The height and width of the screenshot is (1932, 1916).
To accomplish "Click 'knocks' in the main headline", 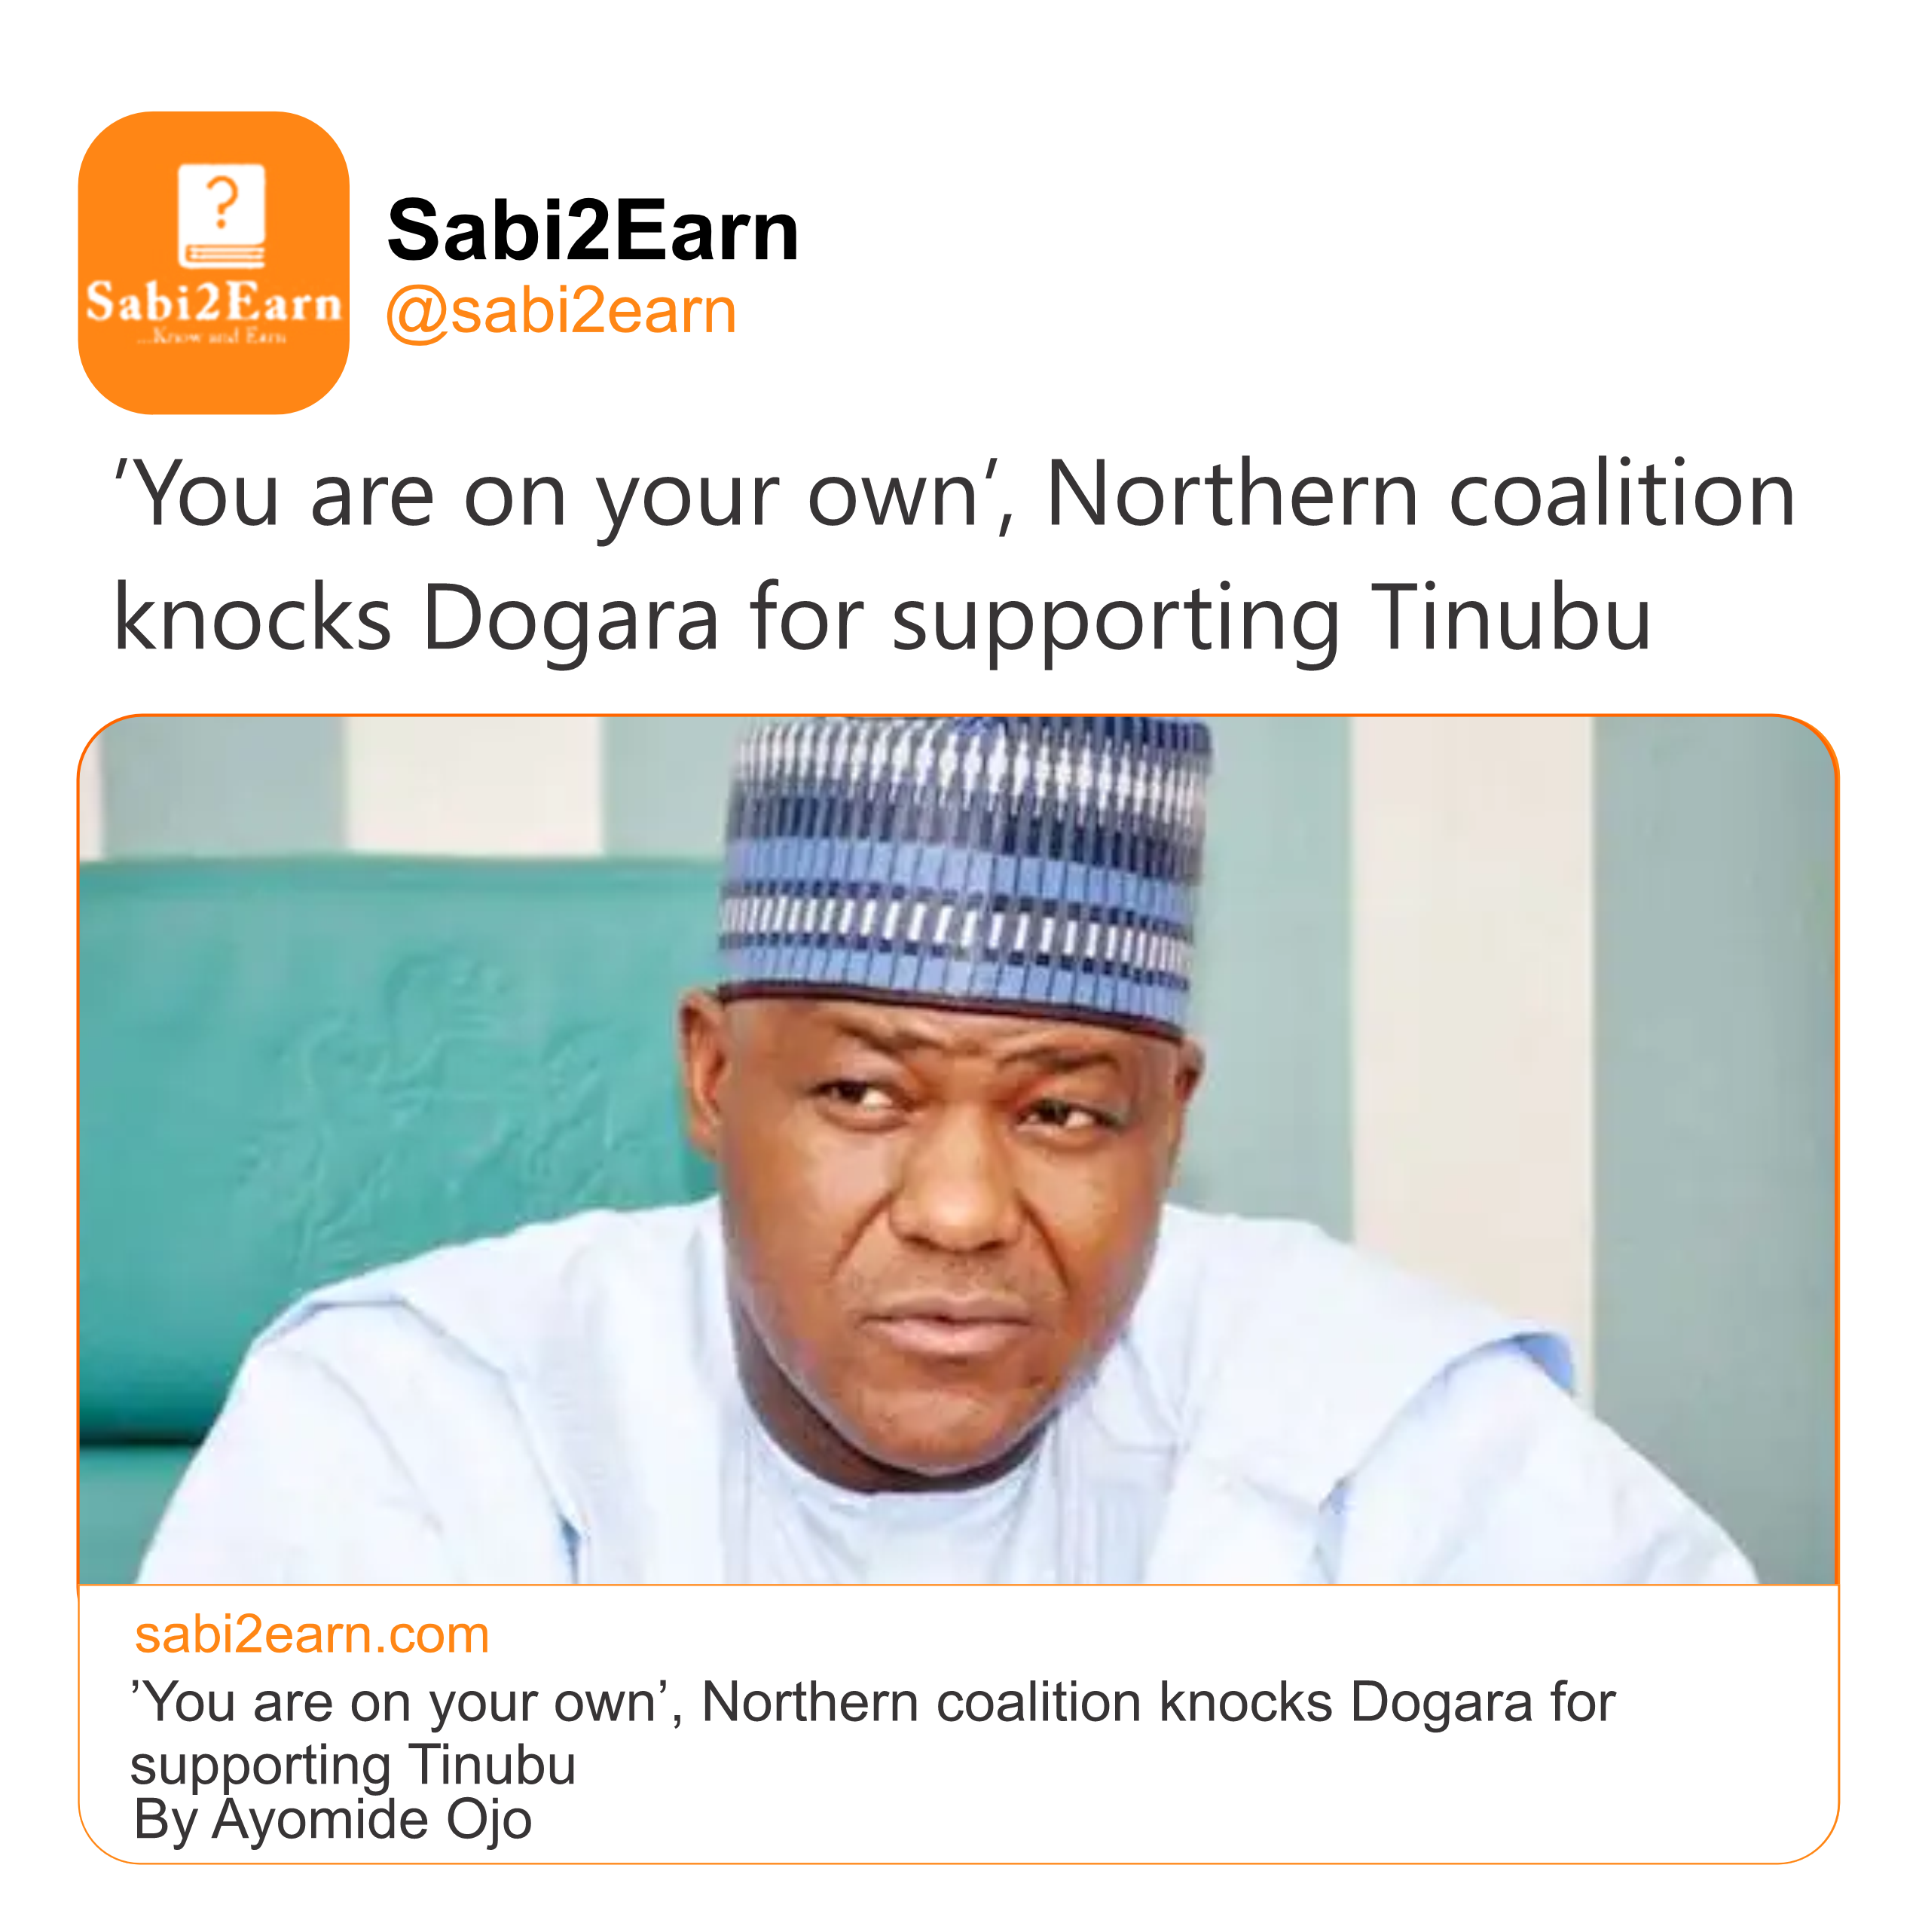I will 252,617.
